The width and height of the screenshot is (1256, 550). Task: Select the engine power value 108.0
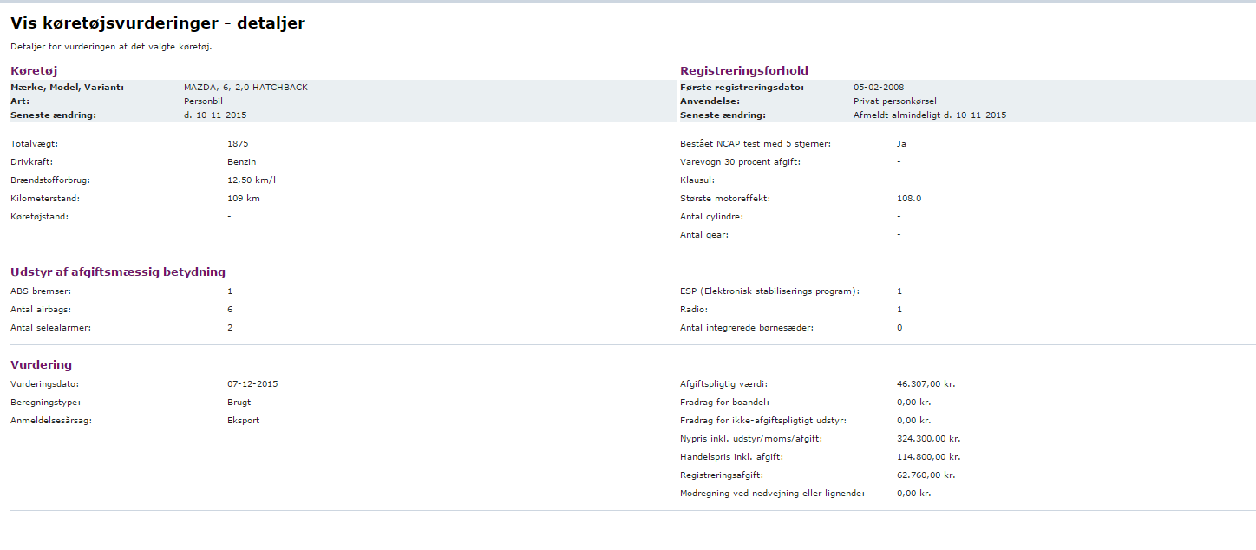tap(909, 198)
